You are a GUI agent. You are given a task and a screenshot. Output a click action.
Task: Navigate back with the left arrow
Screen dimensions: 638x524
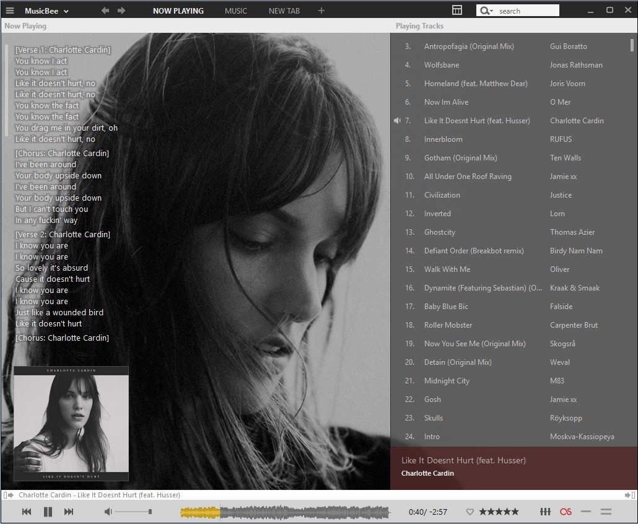[105, 11]
